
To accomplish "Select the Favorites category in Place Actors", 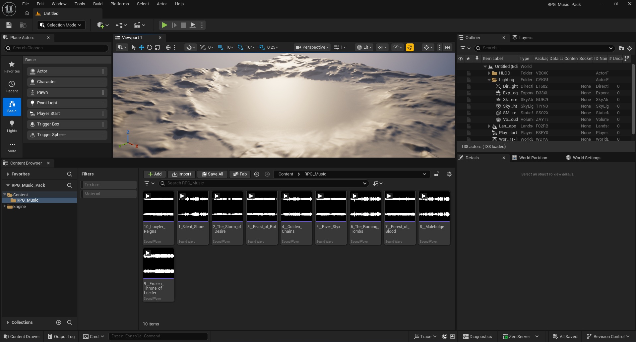I will coord(12,67).
